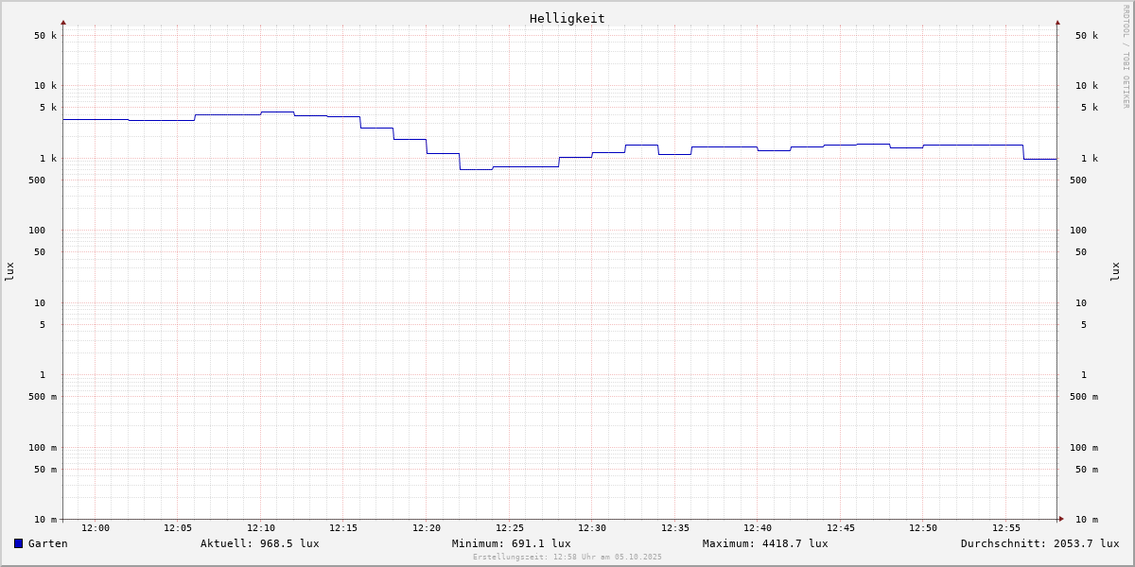This screenshot has width=1135, height=567.
Task: Click the red arrow atop the left axis
Action: click(x=63, y=22)
